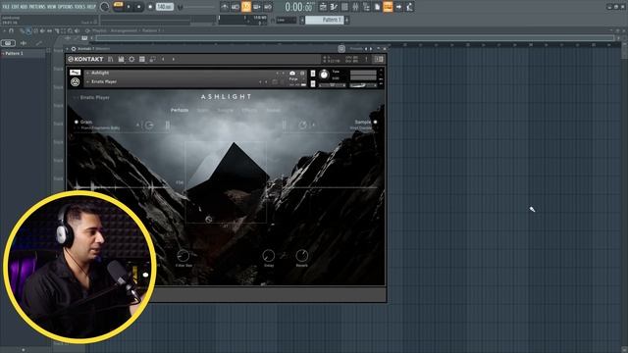Open the TOOLS menu
Screen dimensions: 628x353
coord(80,7)
